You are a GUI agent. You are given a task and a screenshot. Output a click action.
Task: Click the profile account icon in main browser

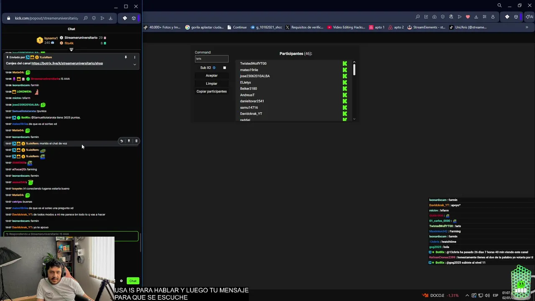coord(493,17)
